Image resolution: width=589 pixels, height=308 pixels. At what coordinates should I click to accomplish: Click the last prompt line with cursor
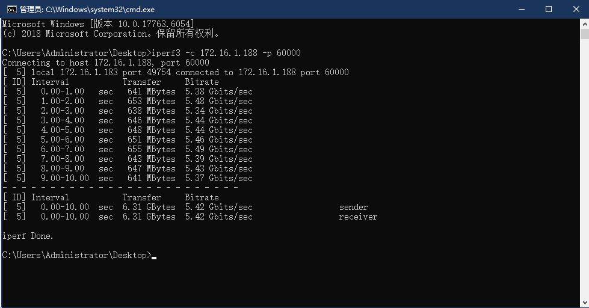(77, 255)
